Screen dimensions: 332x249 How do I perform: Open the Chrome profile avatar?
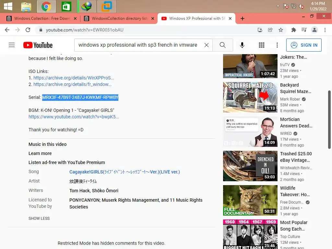314,30
